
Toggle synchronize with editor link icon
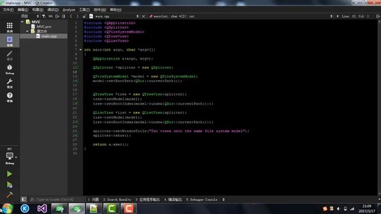coord(50,16)
